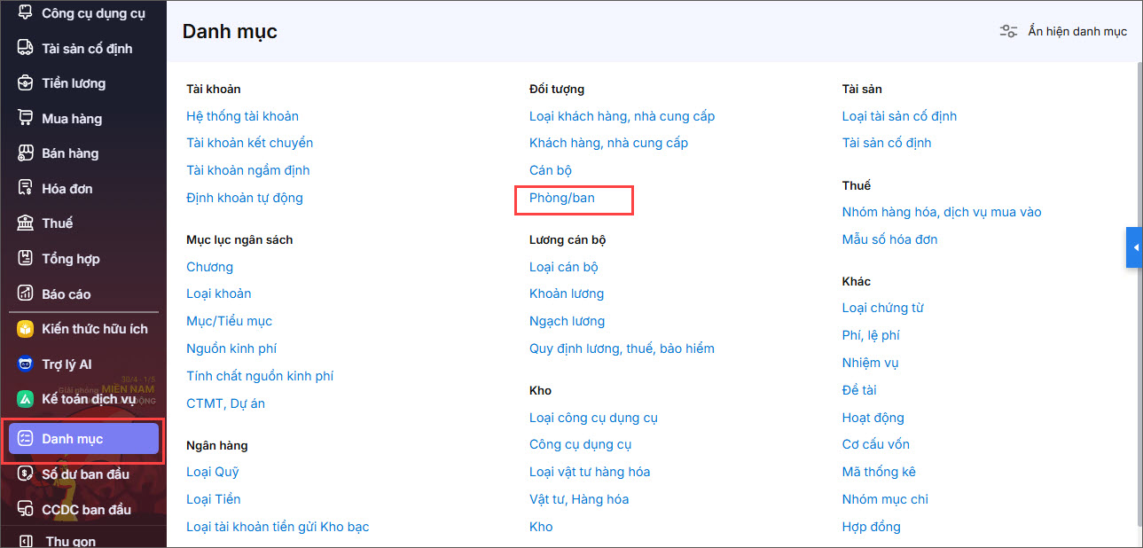The height and width of the screenshot is (548, 1143).
Task: Click the Kiến thức hữu ích yellow icon
Action: click(x=26, y=329)
